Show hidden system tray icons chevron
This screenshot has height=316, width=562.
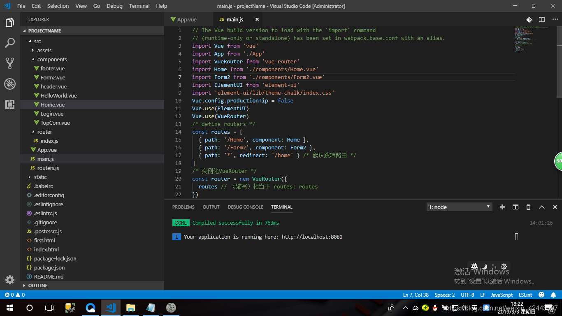click(x=405, y=308)
